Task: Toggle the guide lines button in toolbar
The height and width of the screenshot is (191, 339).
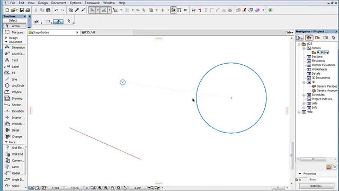Action: tap(92, 10)
